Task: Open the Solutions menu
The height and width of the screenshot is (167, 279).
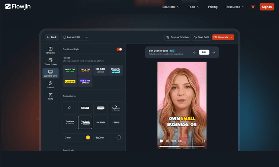Action: pyautogui.click(x=171, y=7)
